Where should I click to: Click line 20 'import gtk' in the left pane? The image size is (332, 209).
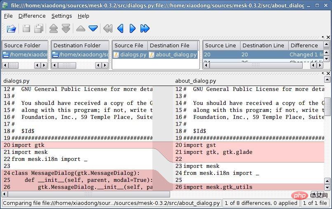coord(77,145)
